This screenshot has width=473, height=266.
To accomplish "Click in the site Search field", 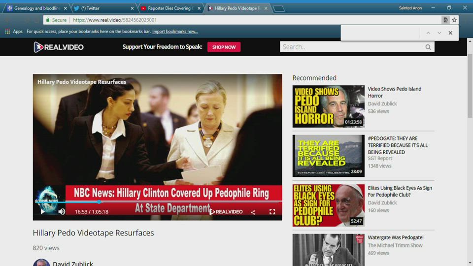I will pos(352,47).
